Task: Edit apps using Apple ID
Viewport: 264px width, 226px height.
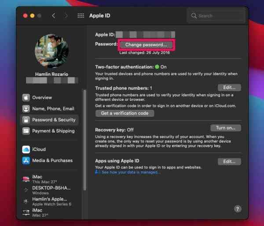Action: coord(229,162)
